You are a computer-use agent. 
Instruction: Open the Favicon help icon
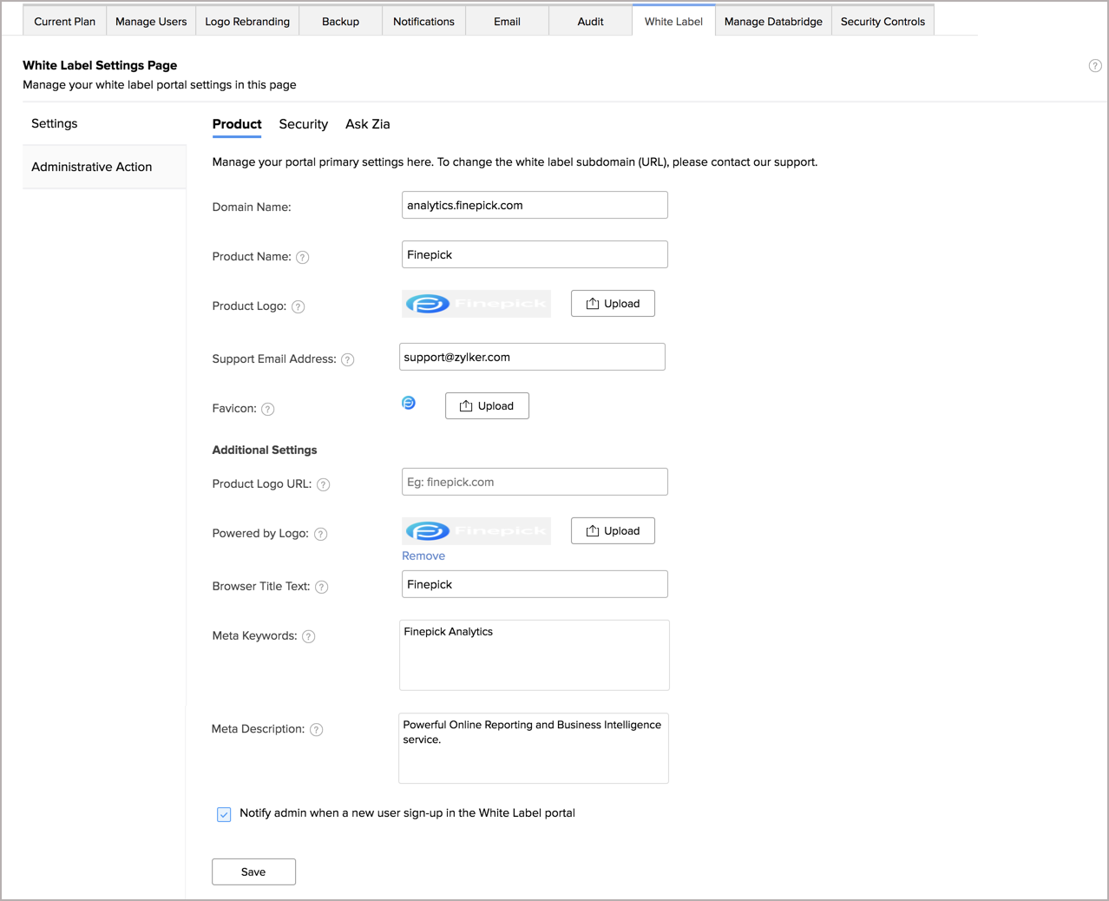click(x=269, y=409)
